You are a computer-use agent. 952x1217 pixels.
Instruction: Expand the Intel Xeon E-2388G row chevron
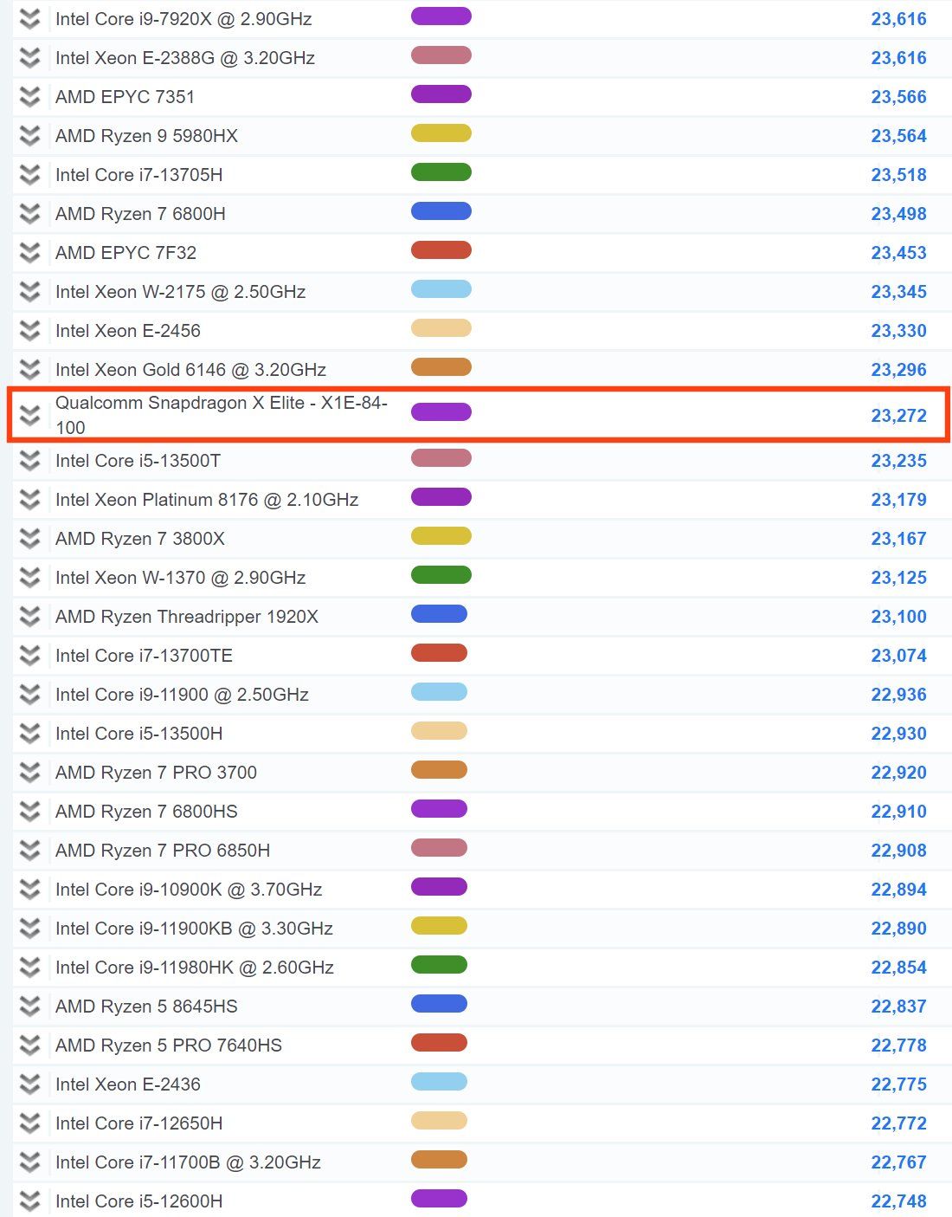[30, 58]
